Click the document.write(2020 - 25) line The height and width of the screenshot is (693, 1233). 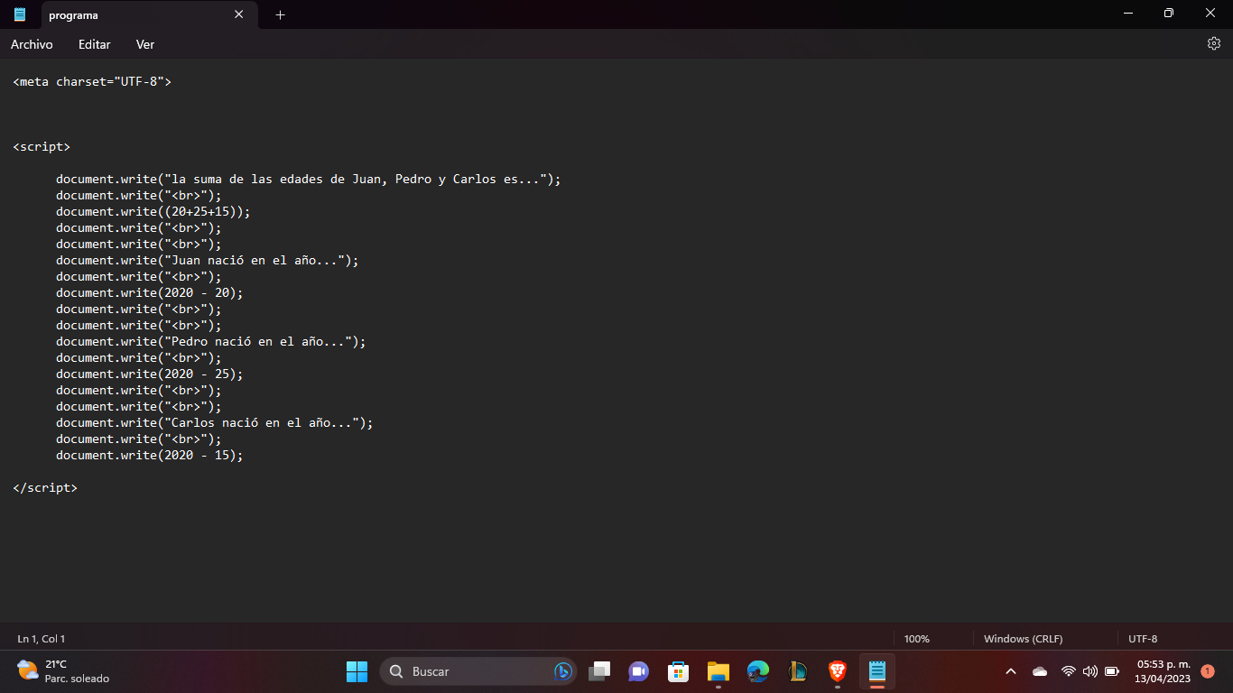[150, 374]
